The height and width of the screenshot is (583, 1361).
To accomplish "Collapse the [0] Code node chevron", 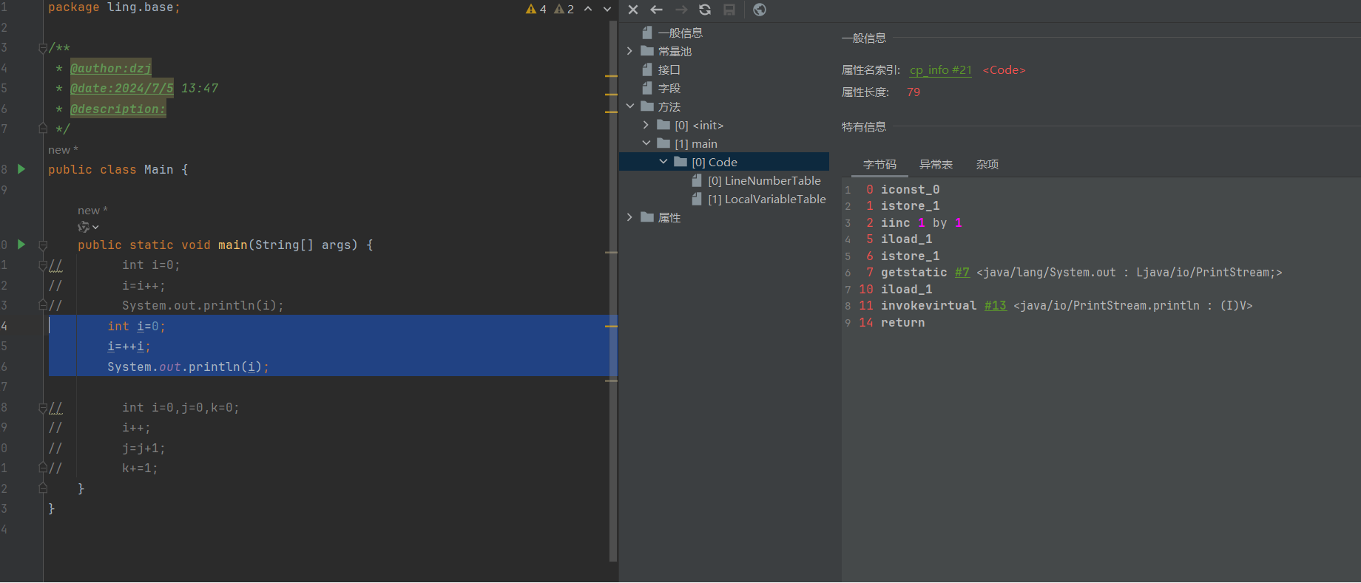I will point(663,162).
